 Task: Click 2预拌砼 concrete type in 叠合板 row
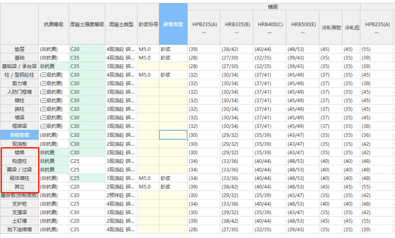121,195
